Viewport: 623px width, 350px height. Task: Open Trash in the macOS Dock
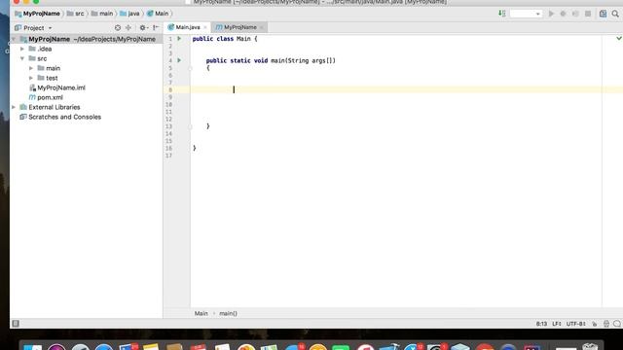(x=590, y=346)
